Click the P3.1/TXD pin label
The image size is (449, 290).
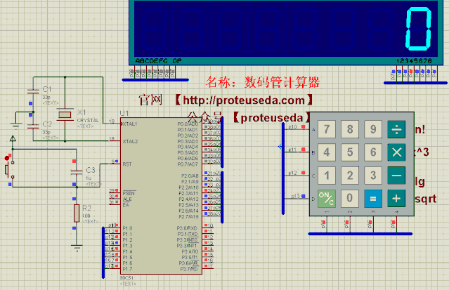[x=187, y=234]
